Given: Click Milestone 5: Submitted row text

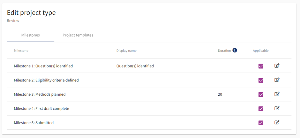Looking at the screenshot, I should coord(34,123).
